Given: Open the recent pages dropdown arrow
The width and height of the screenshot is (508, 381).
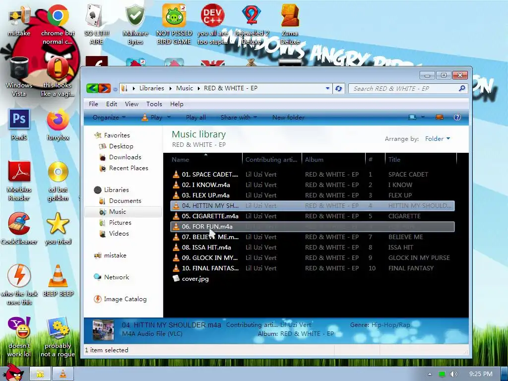Looking at the screenshot, I should point(115,88).
